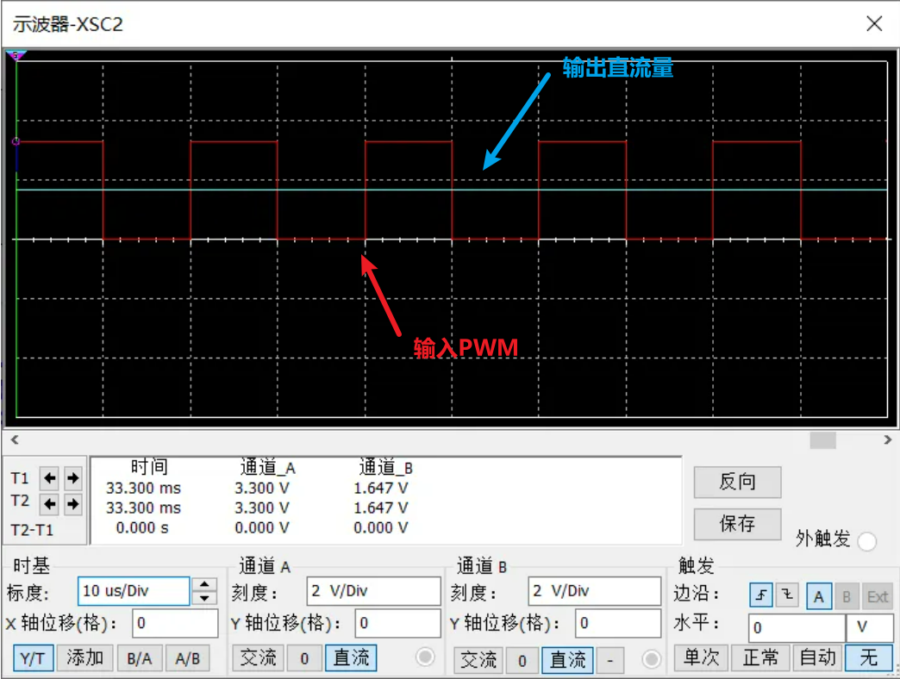Select falling edge trigger icon
The width and height of the screenshot is (900, 679).
[788, 595]
